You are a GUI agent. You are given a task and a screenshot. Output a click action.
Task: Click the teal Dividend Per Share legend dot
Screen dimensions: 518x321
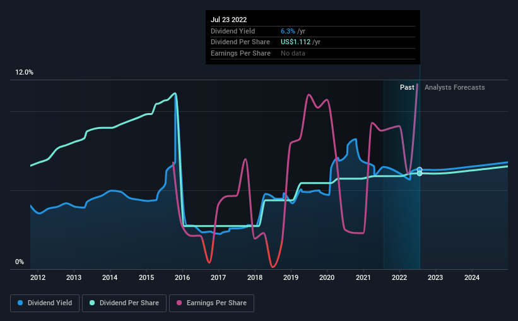92,303
